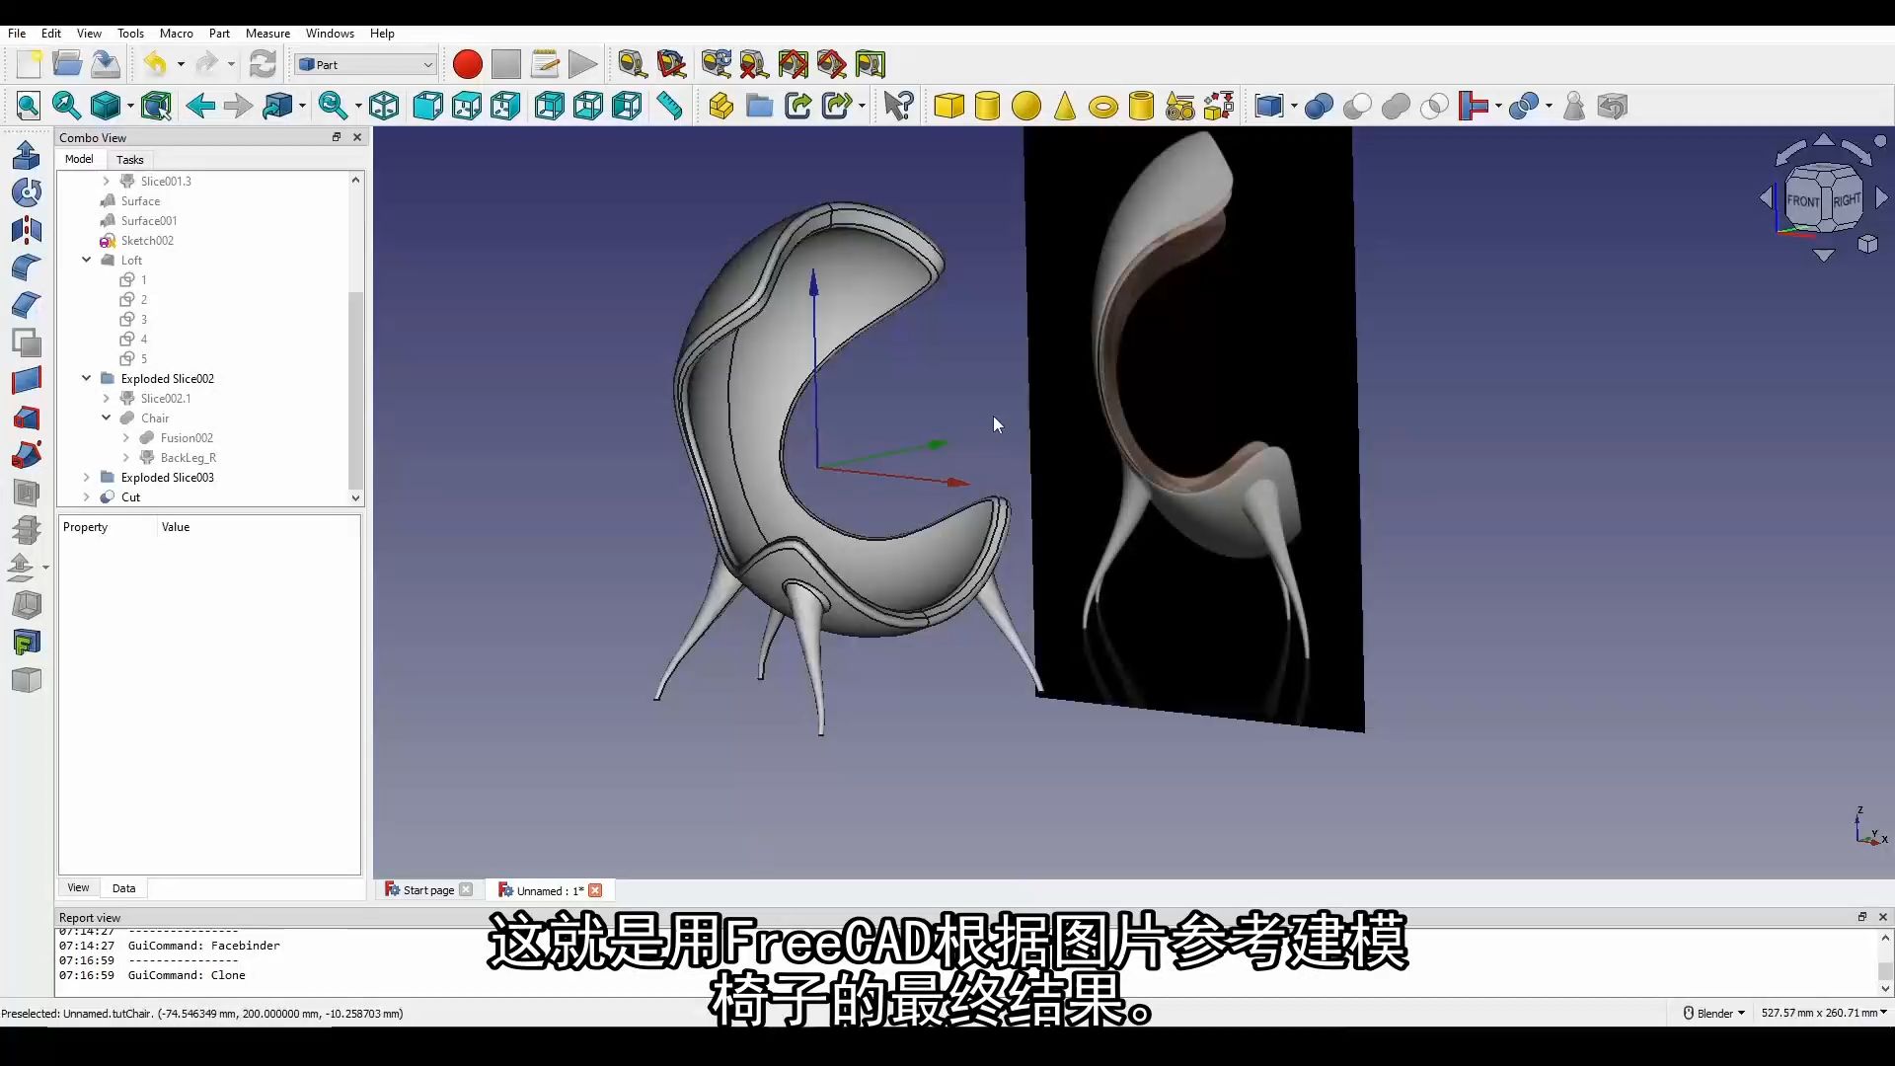Toggle visibility of Fusion002 object
Viewport: 1895px width, 1066px height.
(187, 437)
